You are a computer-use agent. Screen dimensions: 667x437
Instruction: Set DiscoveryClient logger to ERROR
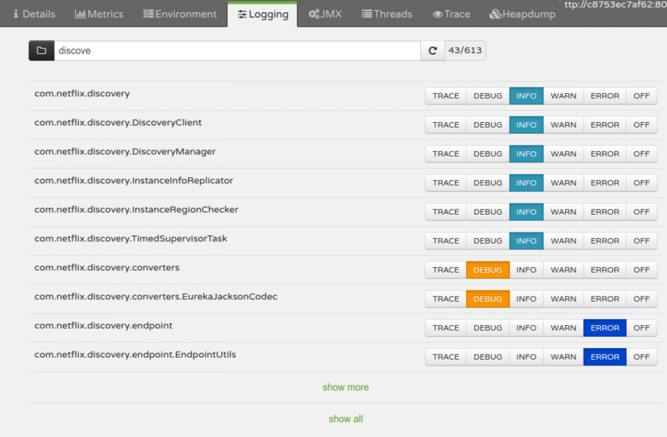605,125
